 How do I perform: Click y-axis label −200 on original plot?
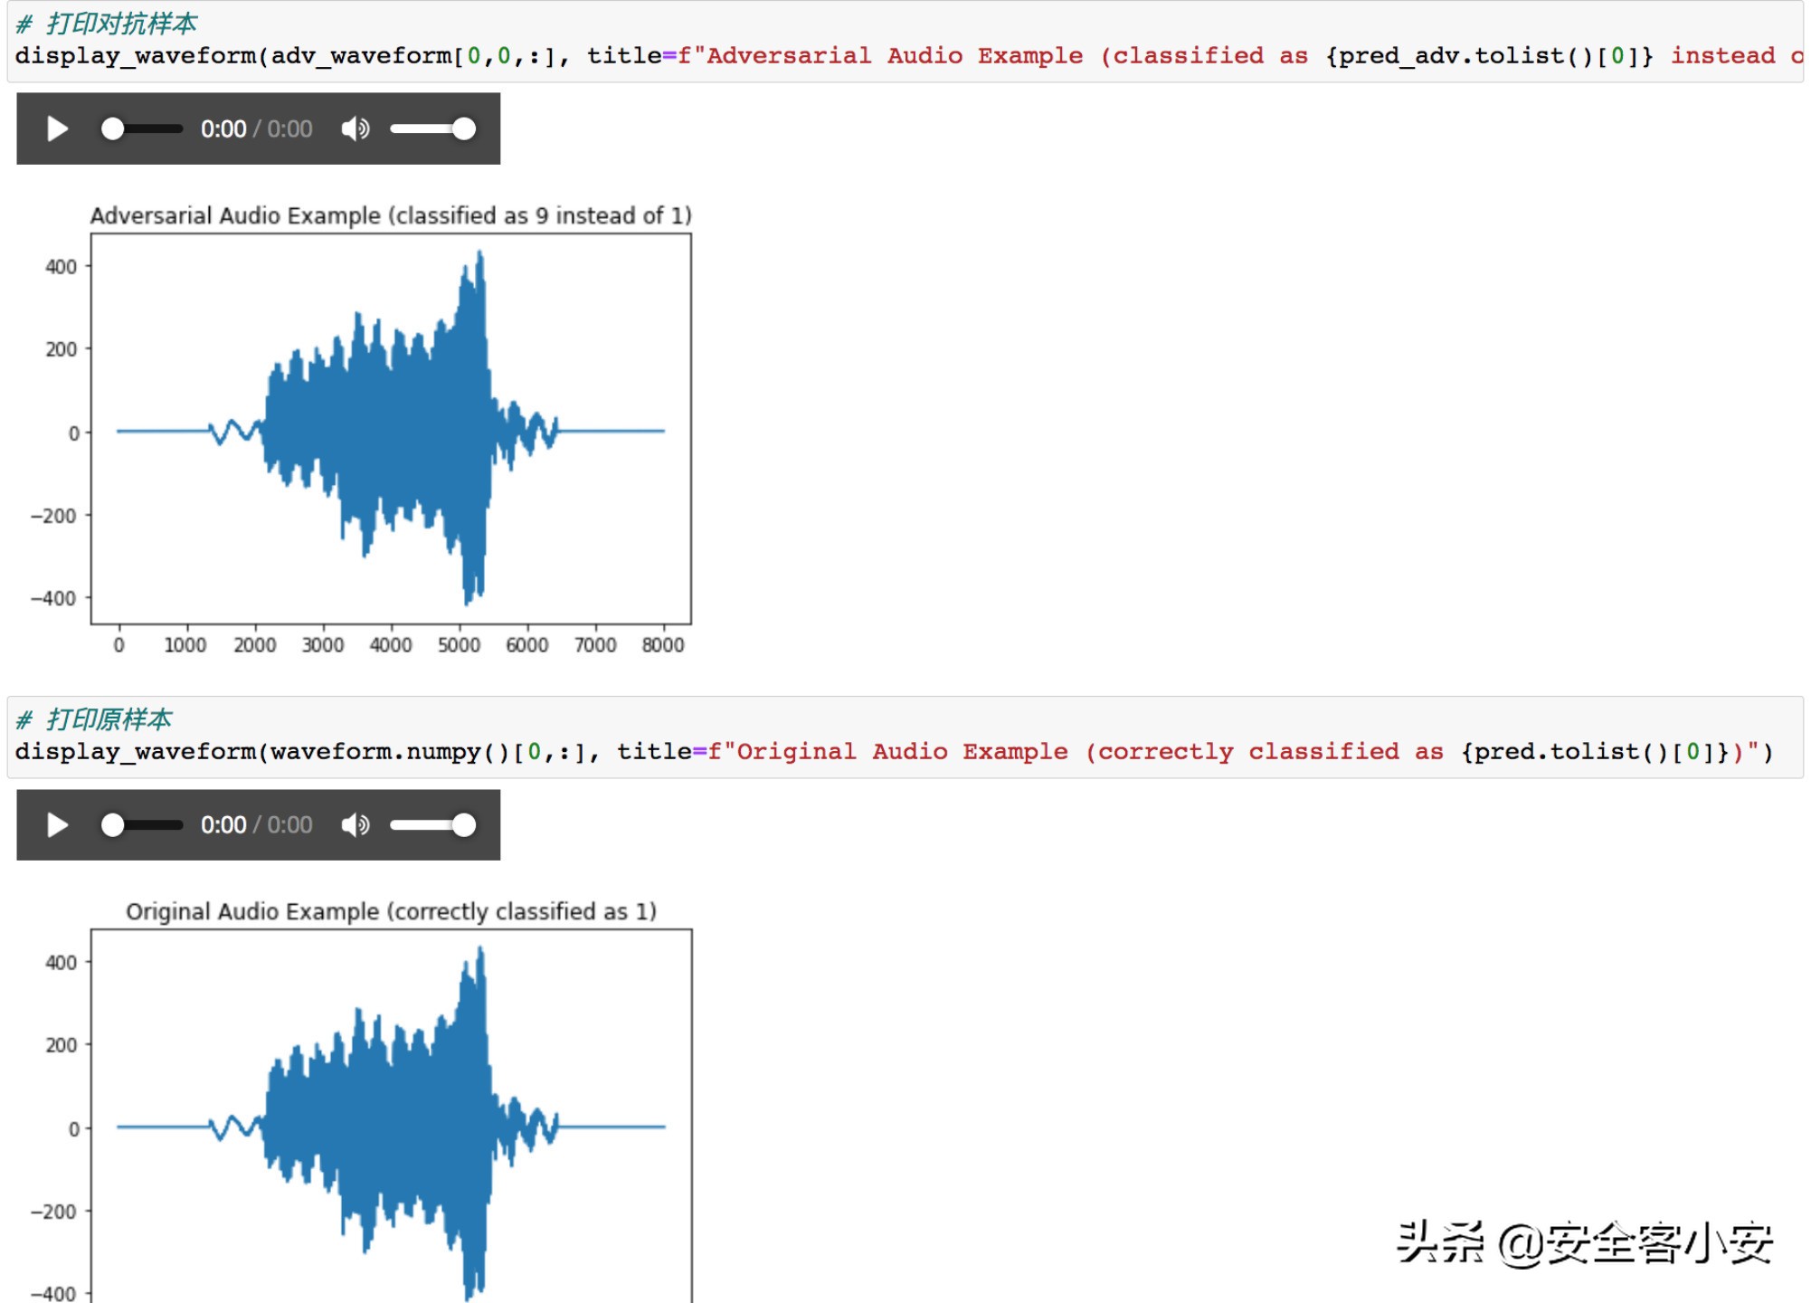tap(53, 1212)
